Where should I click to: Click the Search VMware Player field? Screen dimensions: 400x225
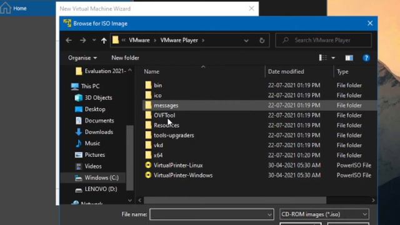point(324,40)
